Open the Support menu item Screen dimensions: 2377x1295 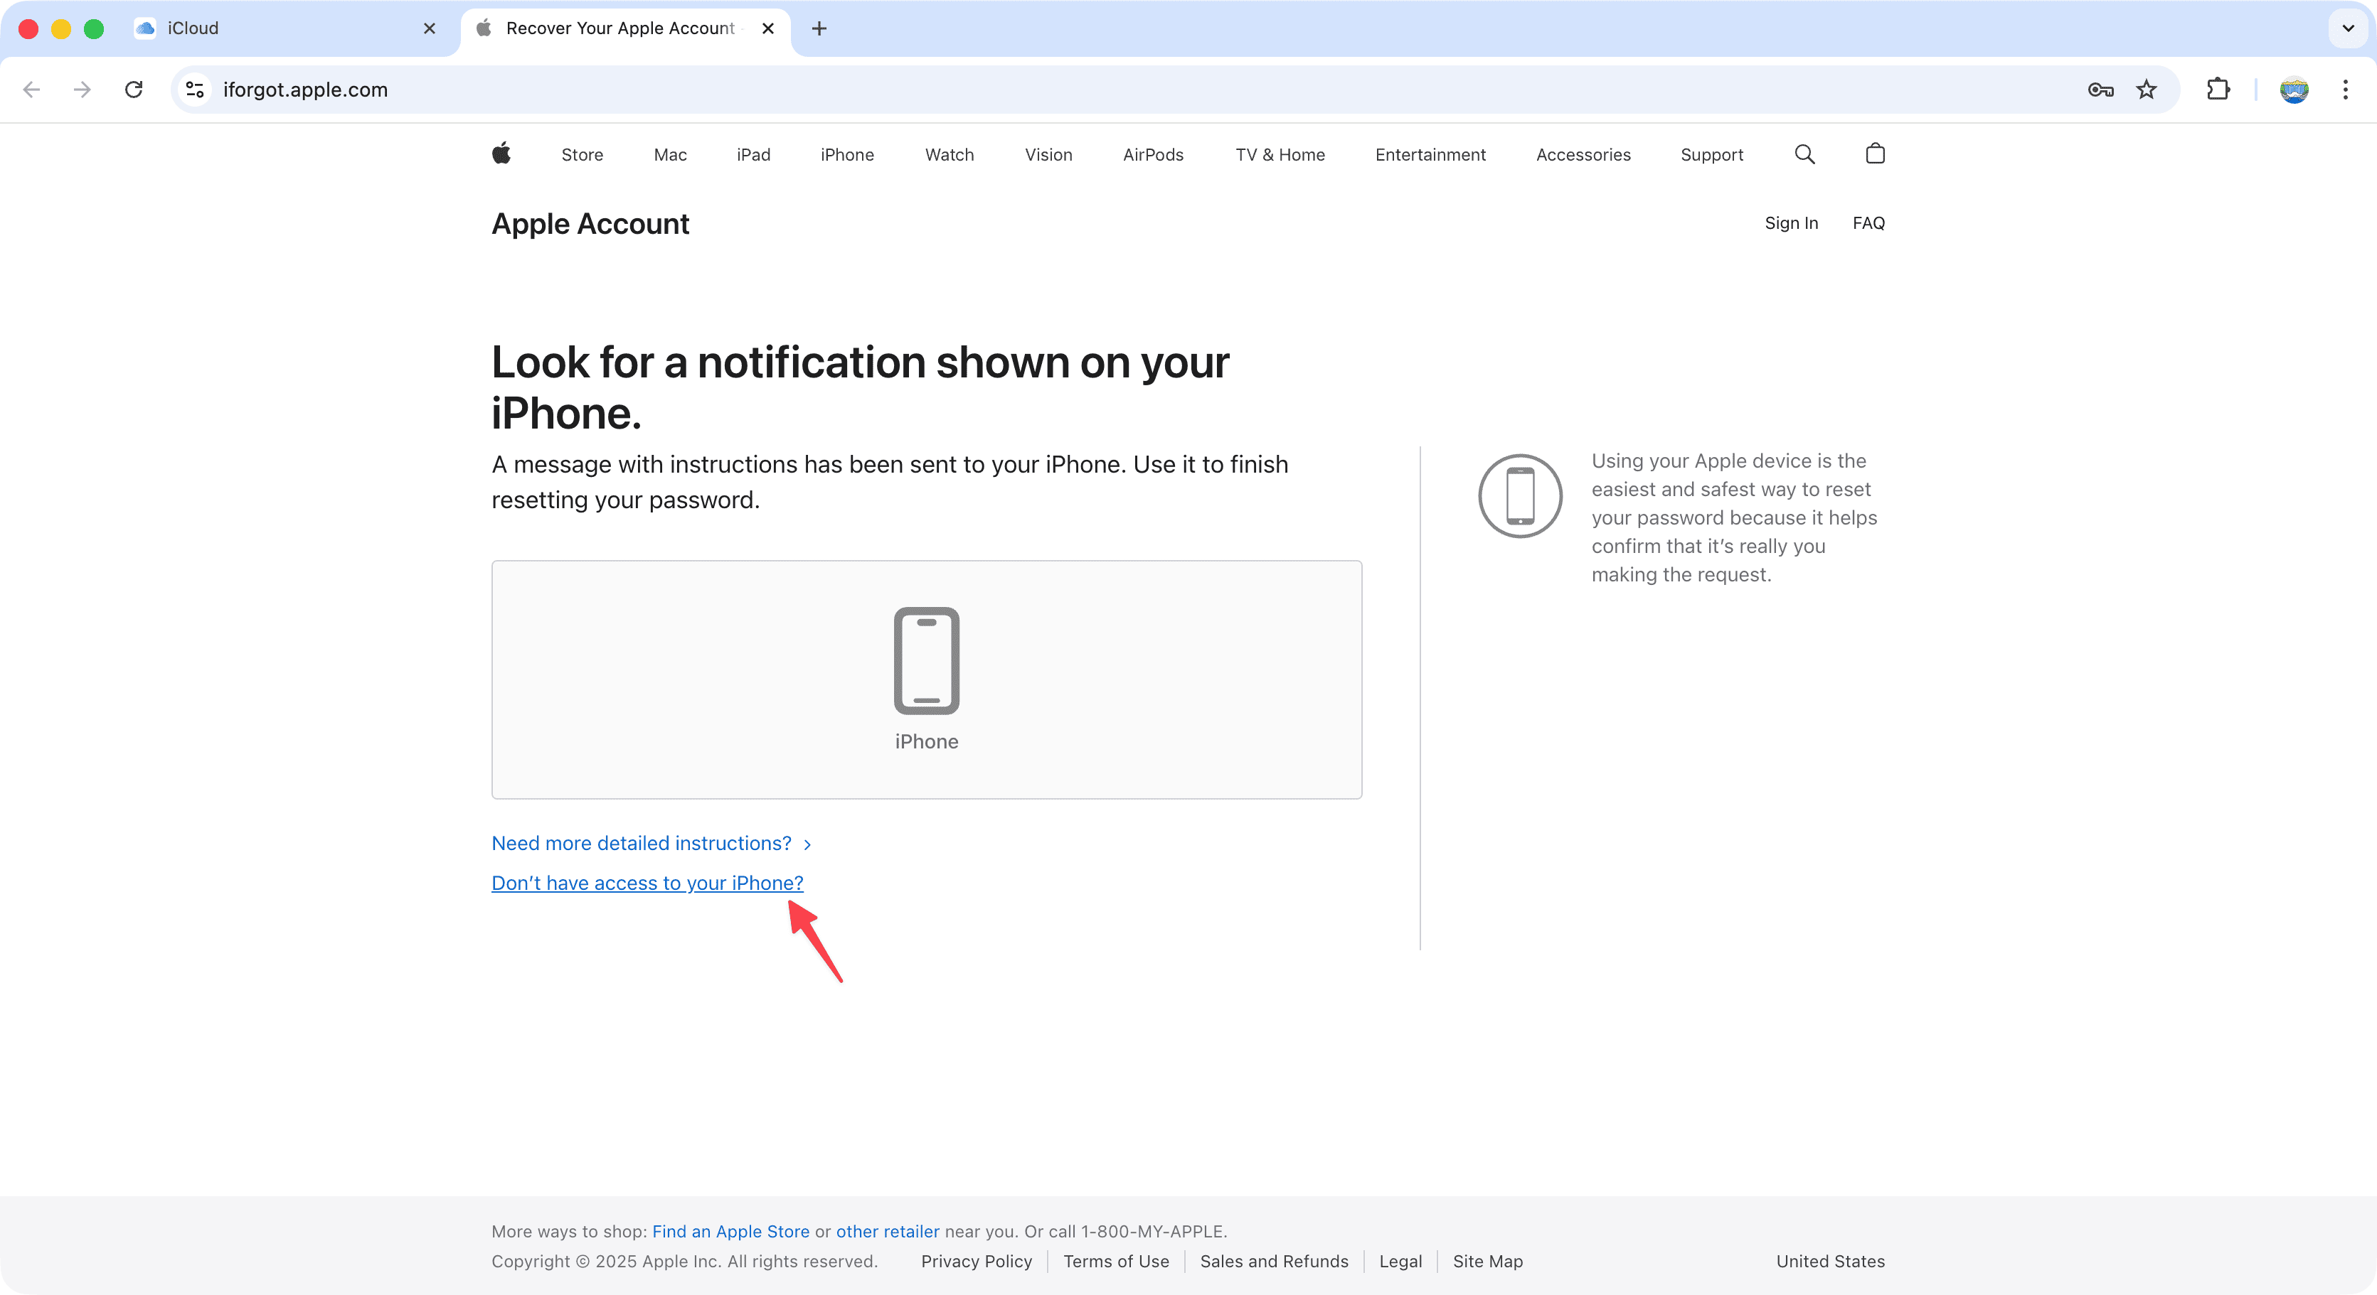pos(1711,155)
